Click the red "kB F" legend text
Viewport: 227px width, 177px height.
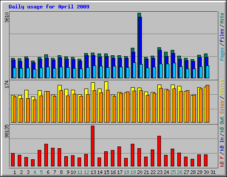pos(222,162)
